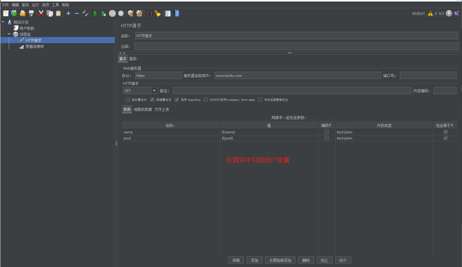Tick the 编码 checkbox in name row
The image size is (462, 267).
[327, 132]
